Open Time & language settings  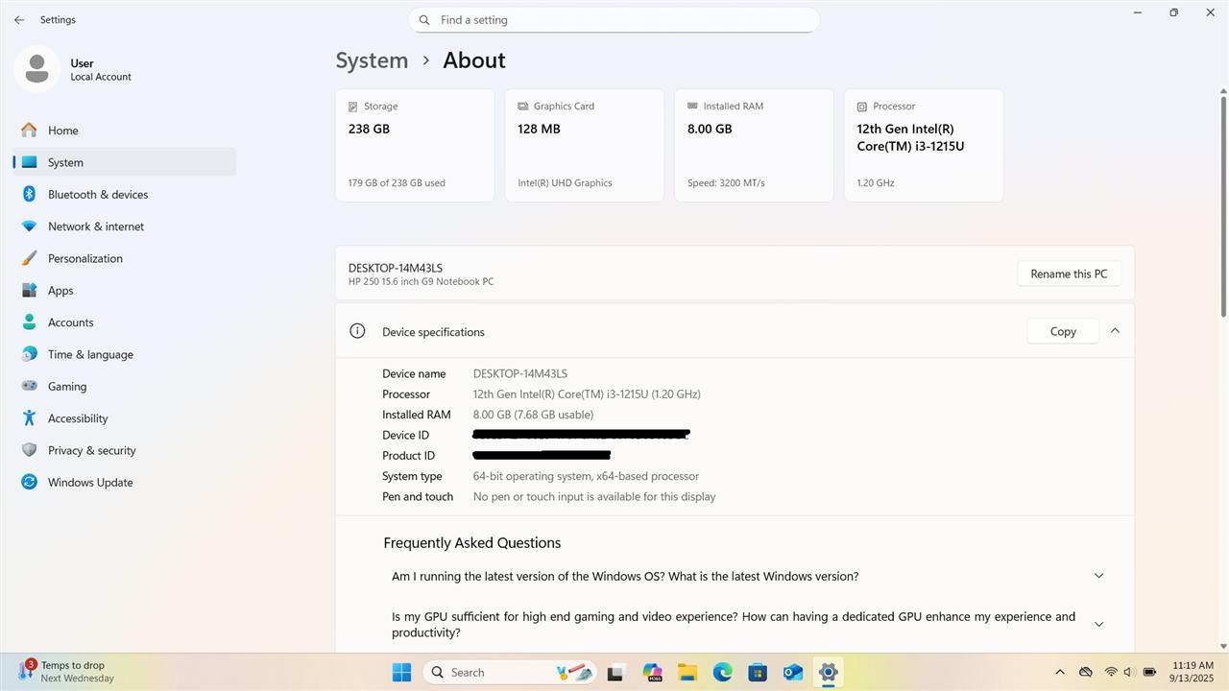pos(125,354)
